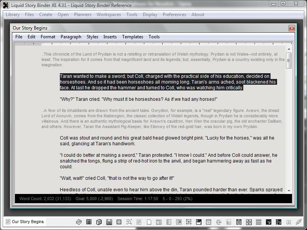This screenshot has width=307, height=230.
Task: Click the stacked layers icon in bottom toolbar
Action: click(79, 222)
